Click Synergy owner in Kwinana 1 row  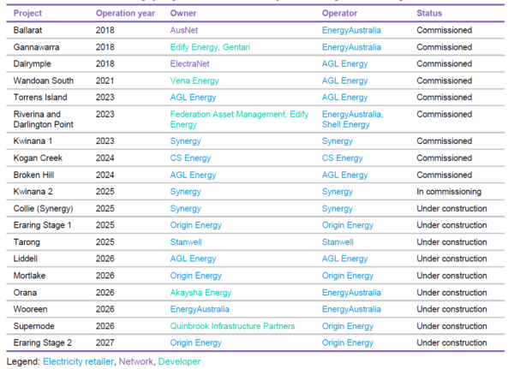click(x=186, y=141)
